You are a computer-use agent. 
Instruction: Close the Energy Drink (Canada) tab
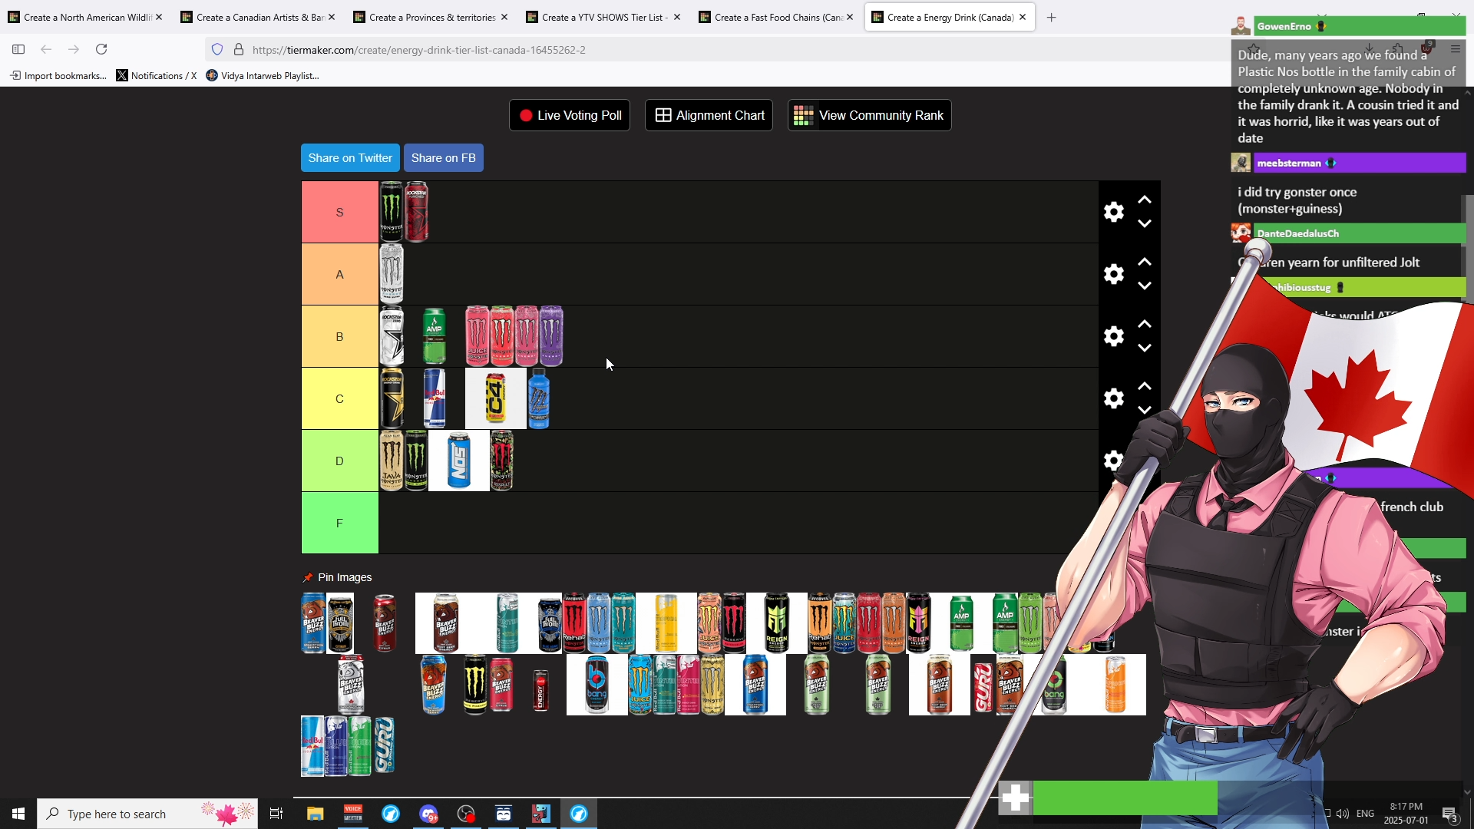pos(1023,17)
